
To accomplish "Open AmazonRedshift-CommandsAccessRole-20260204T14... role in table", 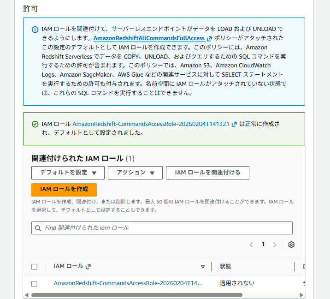I will [x=129, y=283].
